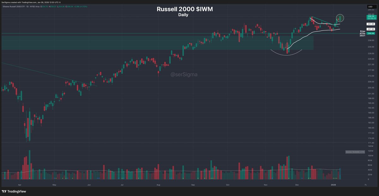This screenshot has width=379, height=196.
Task: Click the 'Apr' label on time axis
Action: pyautogui.click(x=20, y=184)
